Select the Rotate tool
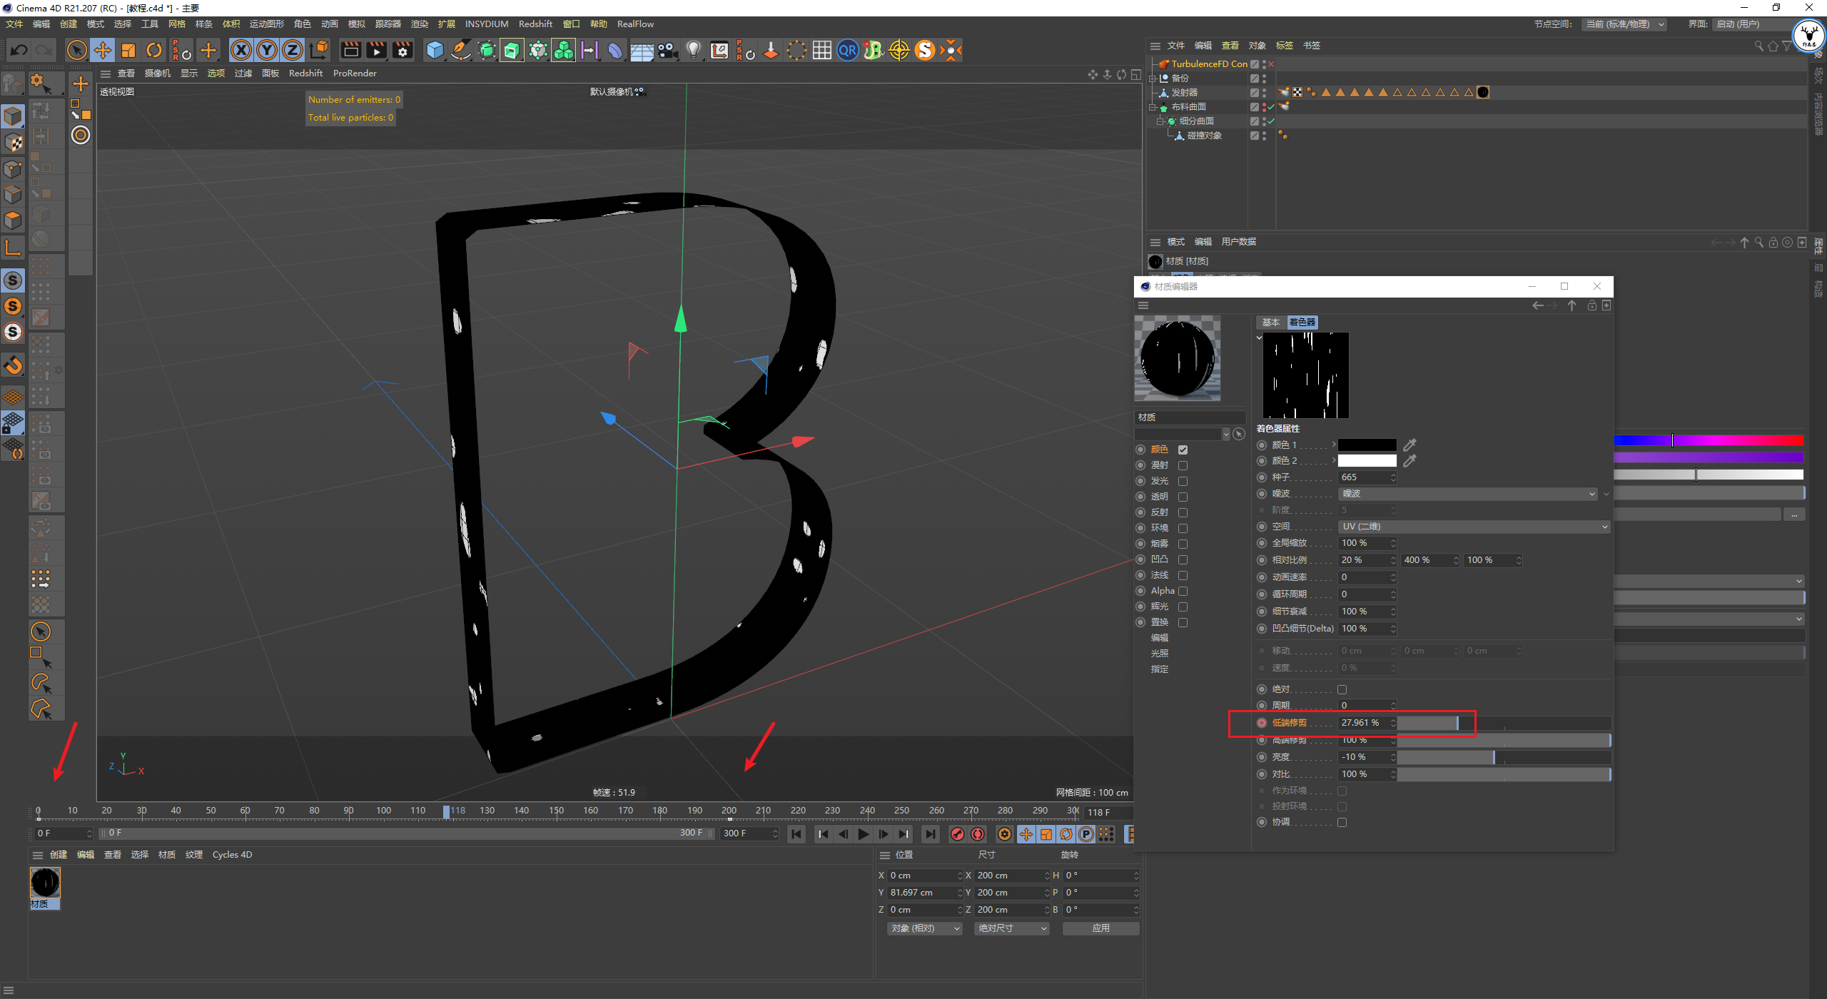Image resolution: width=1827 pixels, height=999 pixels. (x=154, y=50)
